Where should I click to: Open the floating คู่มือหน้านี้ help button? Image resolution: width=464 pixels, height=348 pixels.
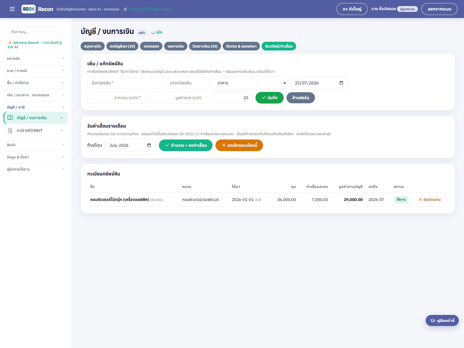(x=442, y=320)
